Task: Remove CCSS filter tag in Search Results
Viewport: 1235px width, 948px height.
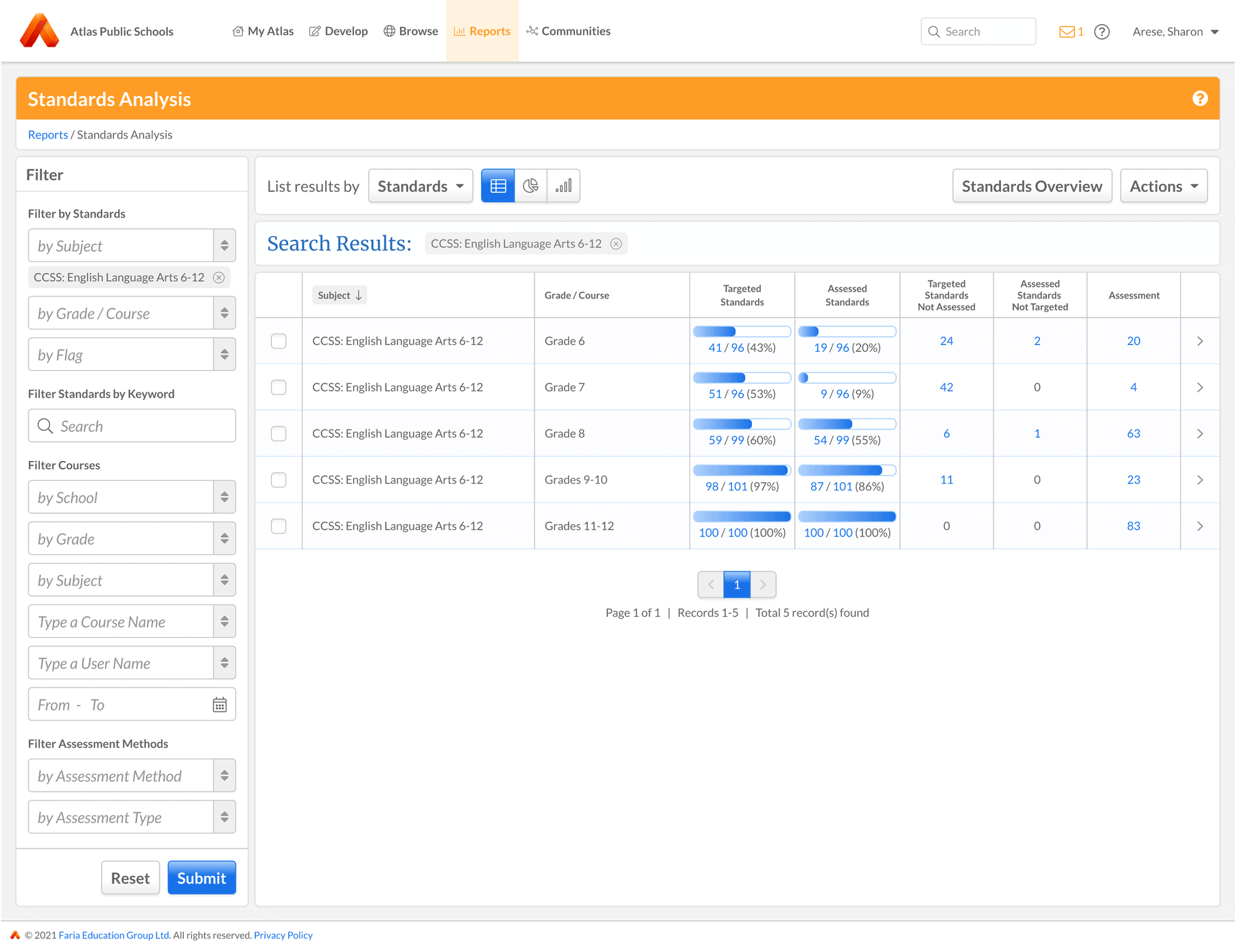Action: coord(616,244)
